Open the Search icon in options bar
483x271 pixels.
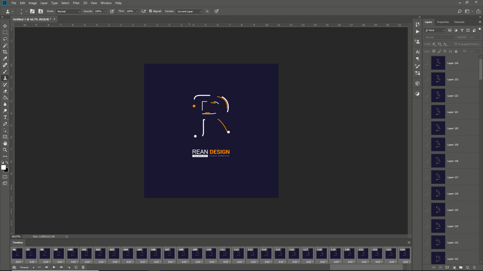click(x=460, y=11)
